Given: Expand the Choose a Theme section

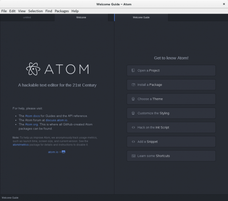Looking at the screenshot, I should click(171, 99).
